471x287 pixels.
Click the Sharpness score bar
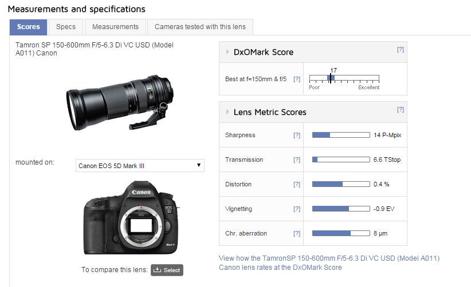tap(341, 135)
